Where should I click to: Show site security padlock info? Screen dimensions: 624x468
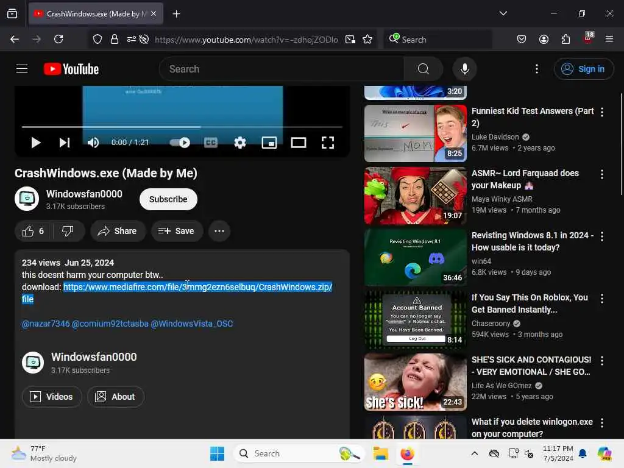tap(115, 39)
